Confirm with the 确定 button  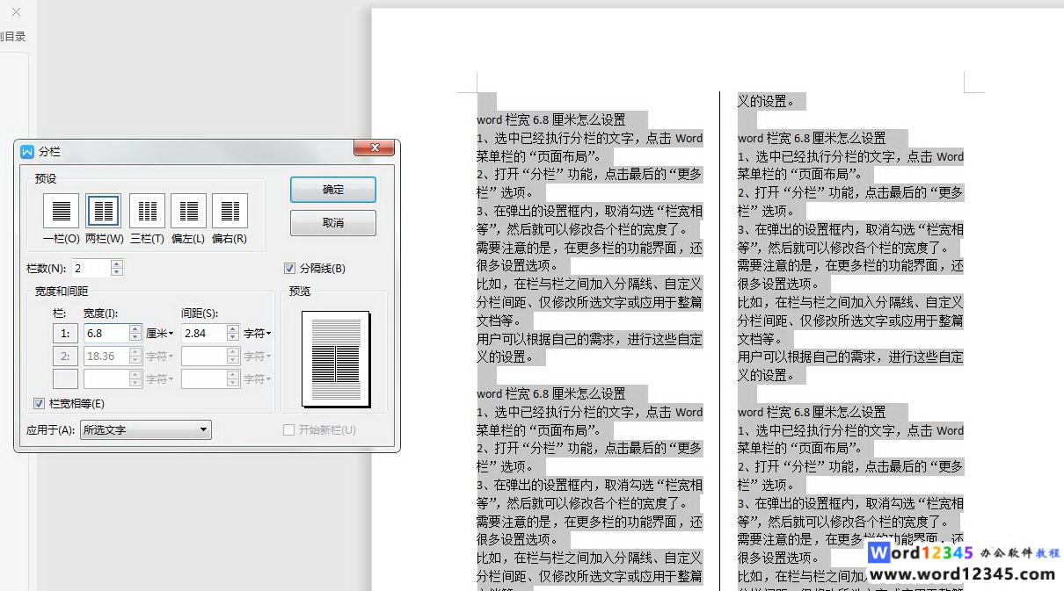coord(333,190)
